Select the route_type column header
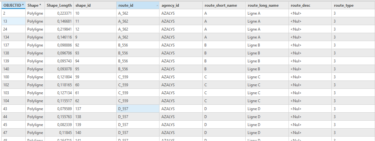 [x=353, y=5]
